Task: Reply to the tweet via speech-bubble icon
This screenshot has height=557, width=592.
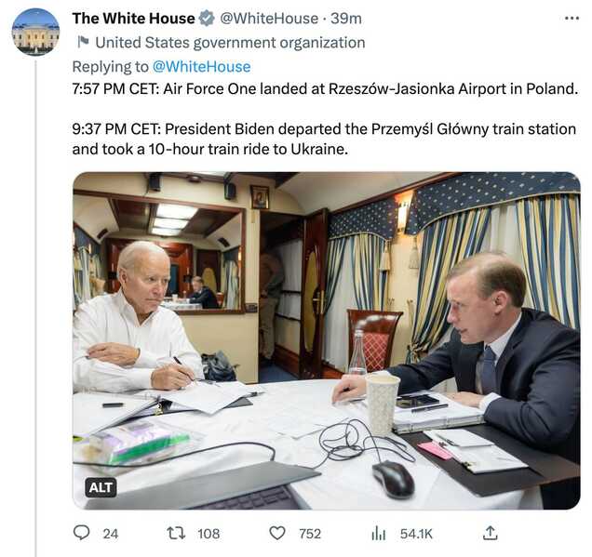Action: 83,533
